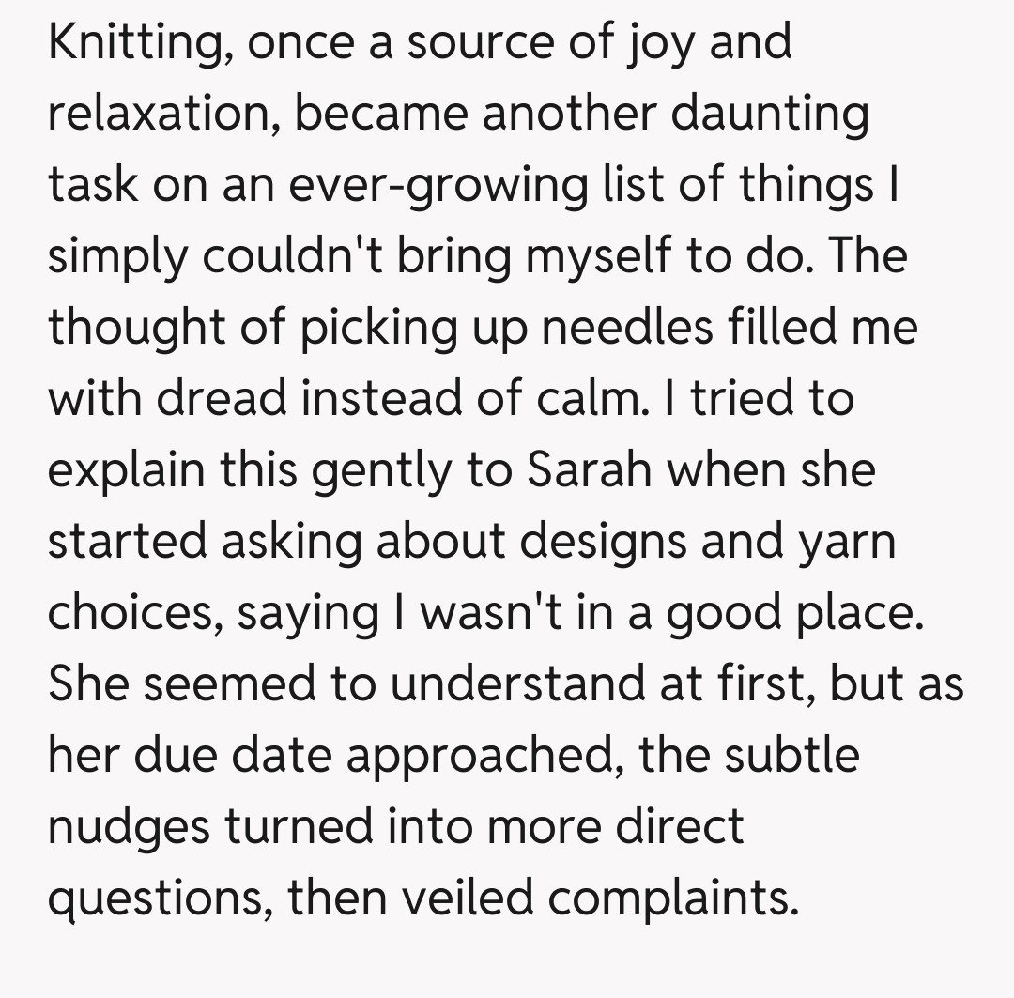Image resolution: width=1014 pixels, height=998 pixels.
Task: Click on the word "dread"
Action: pyautogui.click(x=222, y=398)
